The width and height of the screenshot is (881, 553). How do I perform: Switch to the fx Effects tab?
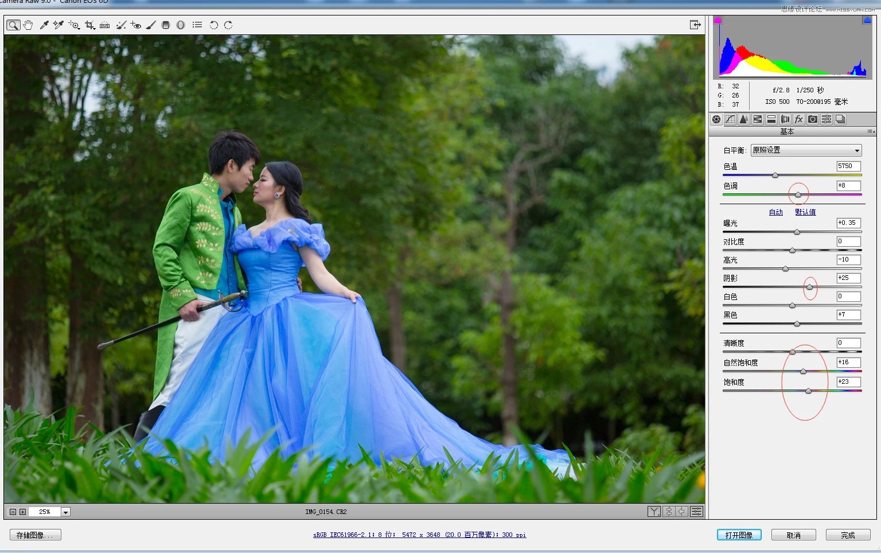coord(798,119)
